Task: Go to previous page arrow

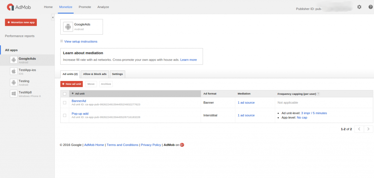Action: point(359,129)
